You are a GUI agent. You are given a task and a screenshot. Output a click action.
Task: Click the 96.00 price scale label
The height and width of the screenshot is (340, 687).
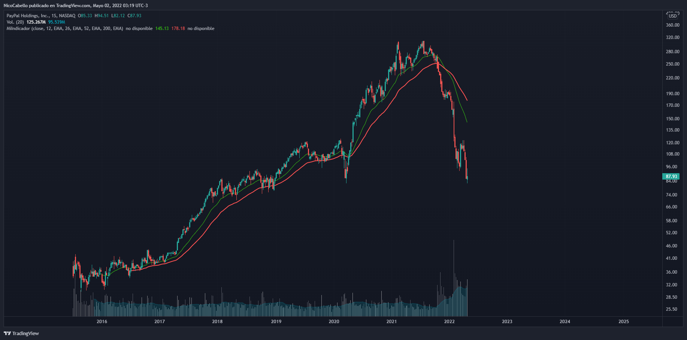(672, 167)
